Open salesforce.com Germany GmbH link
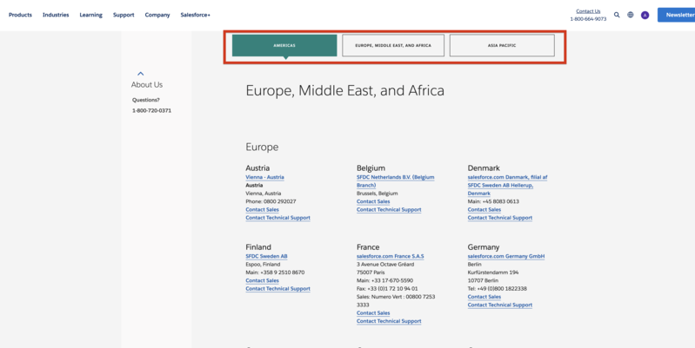The width and height of the screenshot is (695, 348). click(506, 257)
